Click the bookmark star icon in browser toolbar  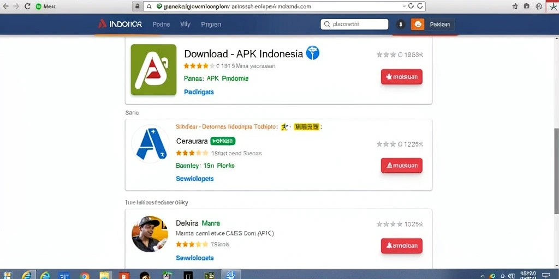point(515,7)
